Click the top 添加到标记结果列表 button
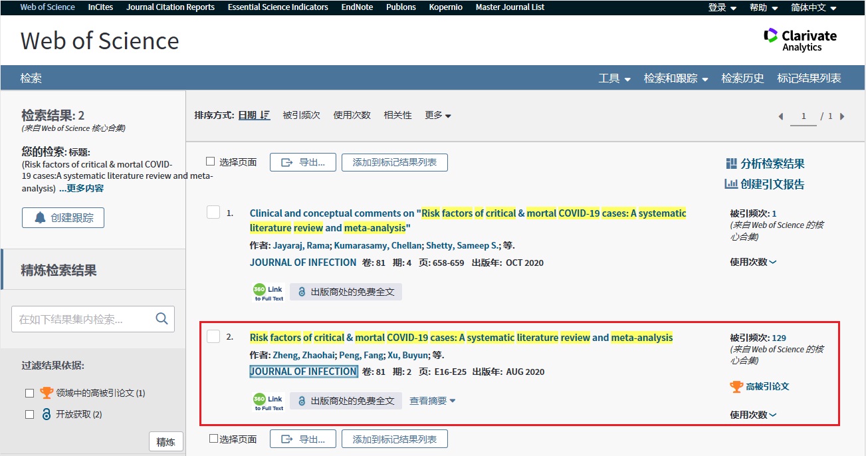This screenshot has width=866, height=456. click(395, 162)
